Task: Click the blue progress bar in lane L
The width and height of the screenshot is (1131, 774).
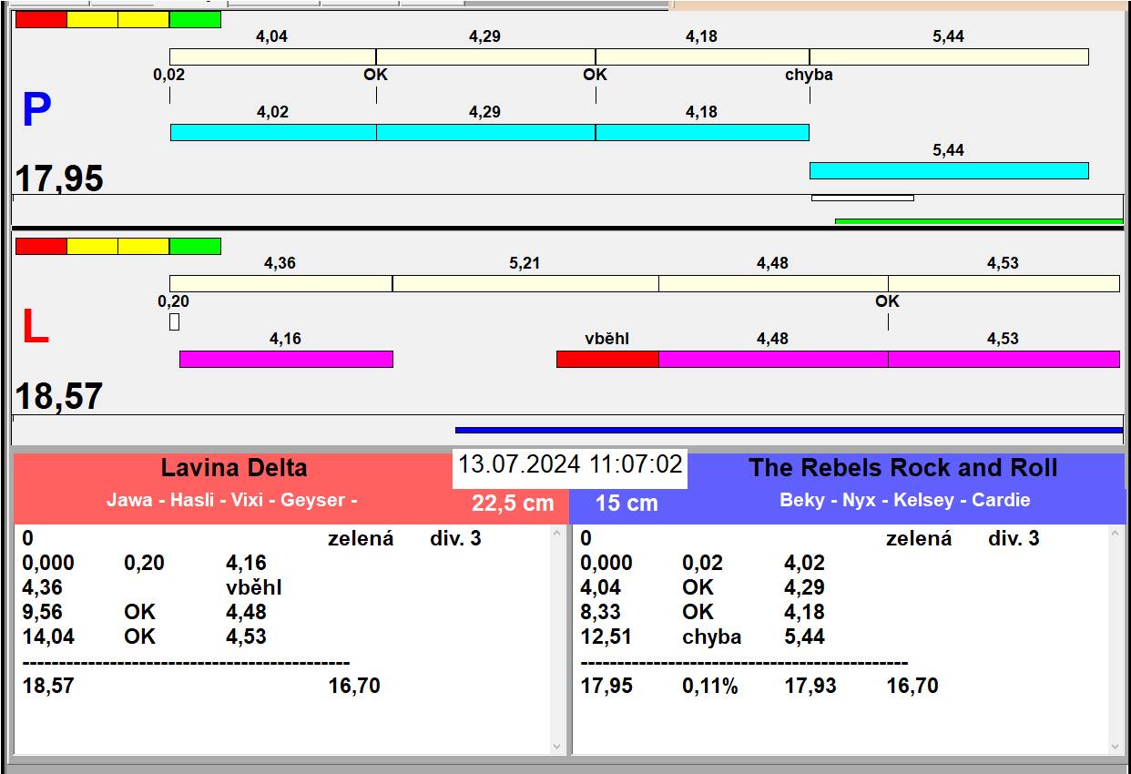Action: tap(789, 430)
